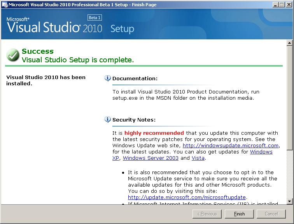
Task: Click the disabled Previous button
Action: (x=207, y=214)
